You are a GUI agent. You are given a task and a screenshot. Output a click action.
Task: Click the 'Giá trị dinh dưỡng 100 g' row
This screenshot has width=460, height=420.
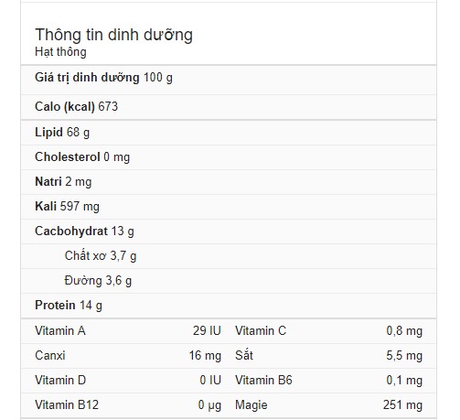(229, 80)
